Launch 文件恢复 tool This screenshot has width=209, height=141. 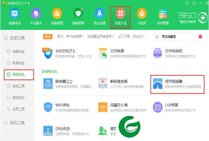click(x=122, y=53)
